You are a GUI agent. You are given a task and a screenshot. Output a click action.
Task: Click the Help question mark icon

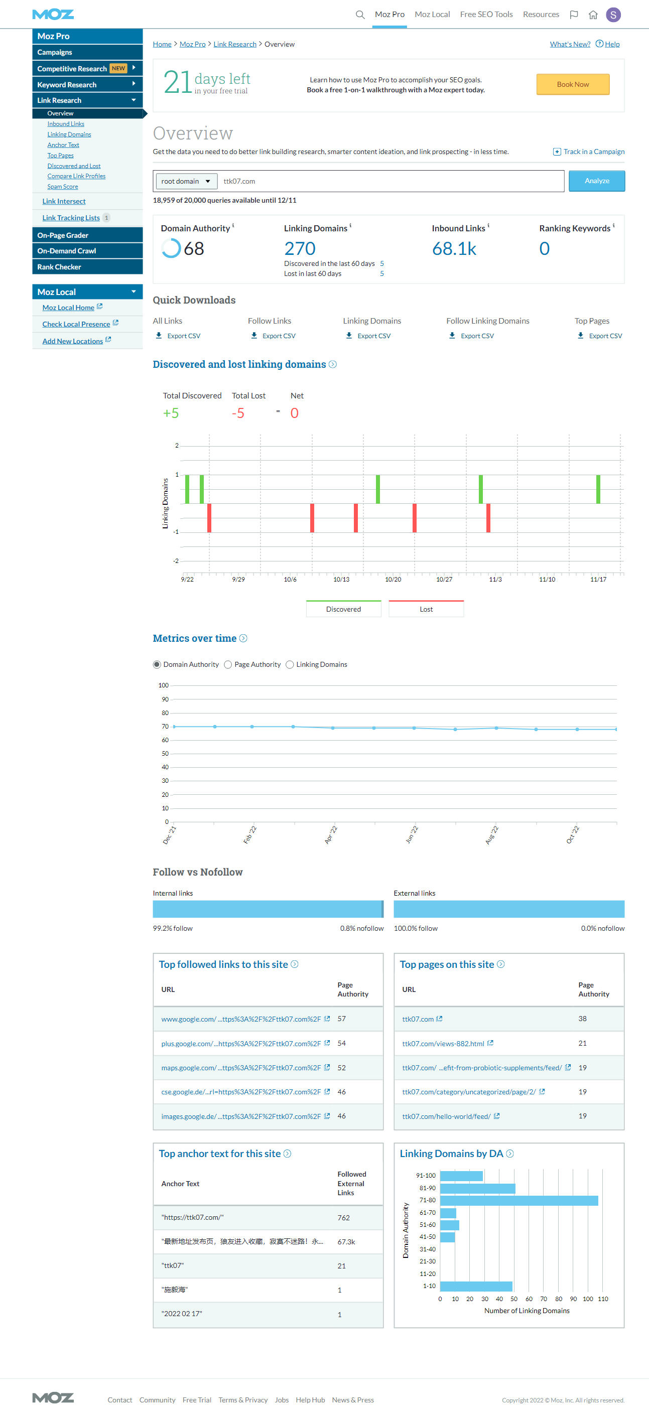coord(599,44)
